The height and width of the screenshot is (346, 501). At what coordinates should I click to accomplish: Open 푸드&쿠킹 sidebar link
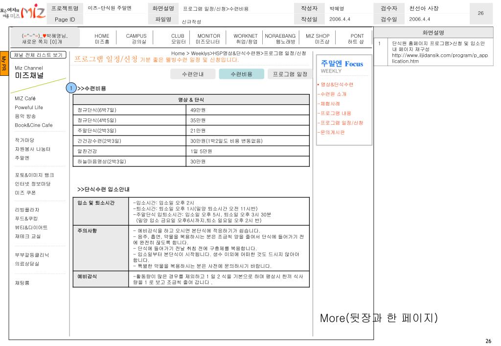[x=26, y=219]
